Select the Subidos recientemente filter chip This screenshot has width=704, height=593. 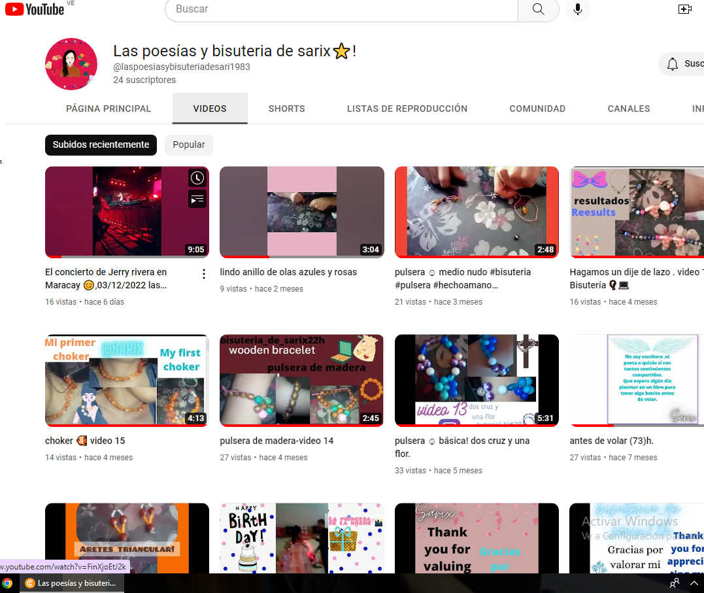pos(101,144)
